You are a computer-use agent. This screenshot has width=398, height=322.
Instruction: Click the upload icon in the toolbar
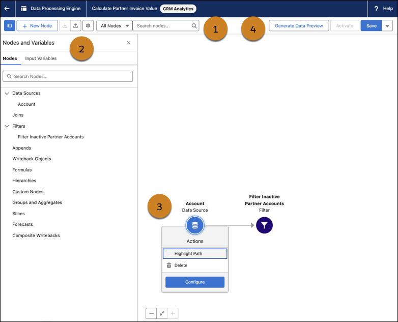pos(76,25)
